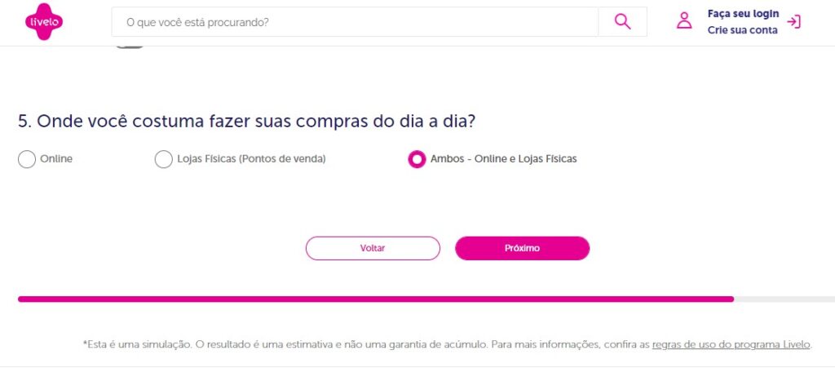This screenshot has width=835, height=368.
Task: Select the 'Online' radio button
Action: coord(27,159)
